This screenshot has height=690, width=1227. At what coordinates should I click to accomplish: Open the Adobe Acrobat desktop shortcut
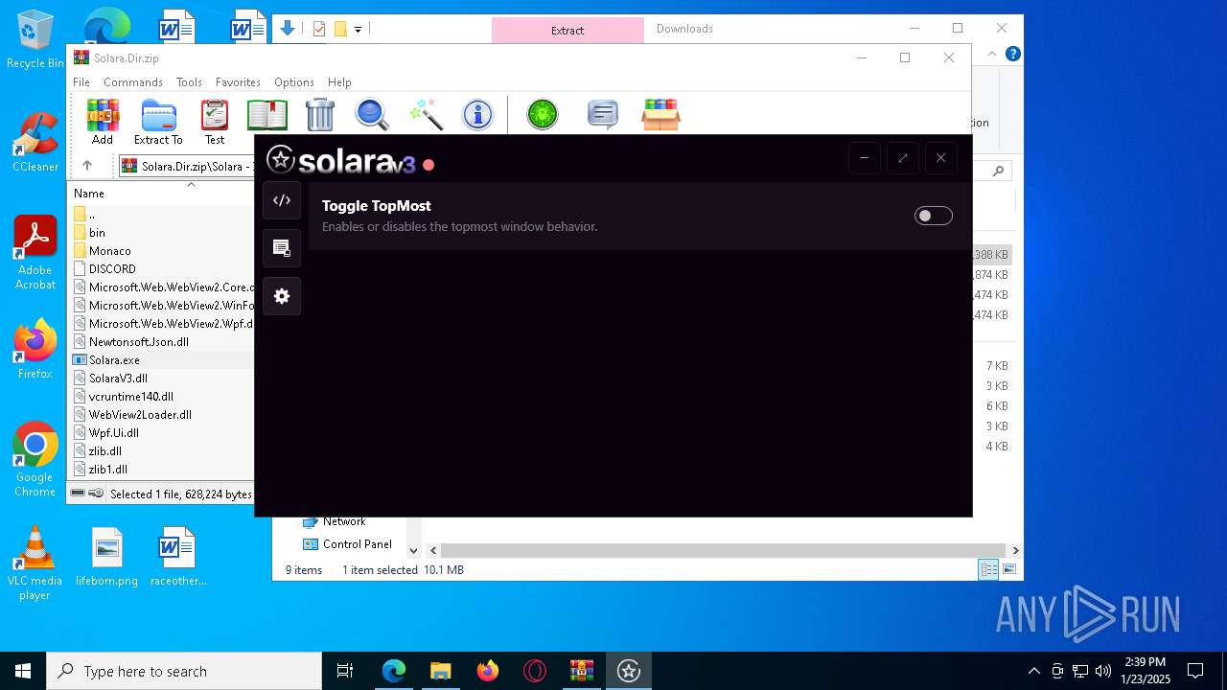click(35, 253)
